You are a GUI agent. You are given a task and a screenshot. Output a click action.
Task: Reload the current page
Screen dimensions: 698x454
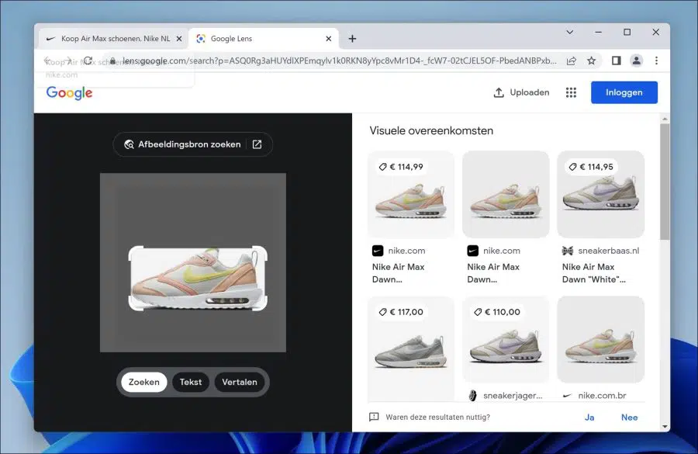coord(88,61)
